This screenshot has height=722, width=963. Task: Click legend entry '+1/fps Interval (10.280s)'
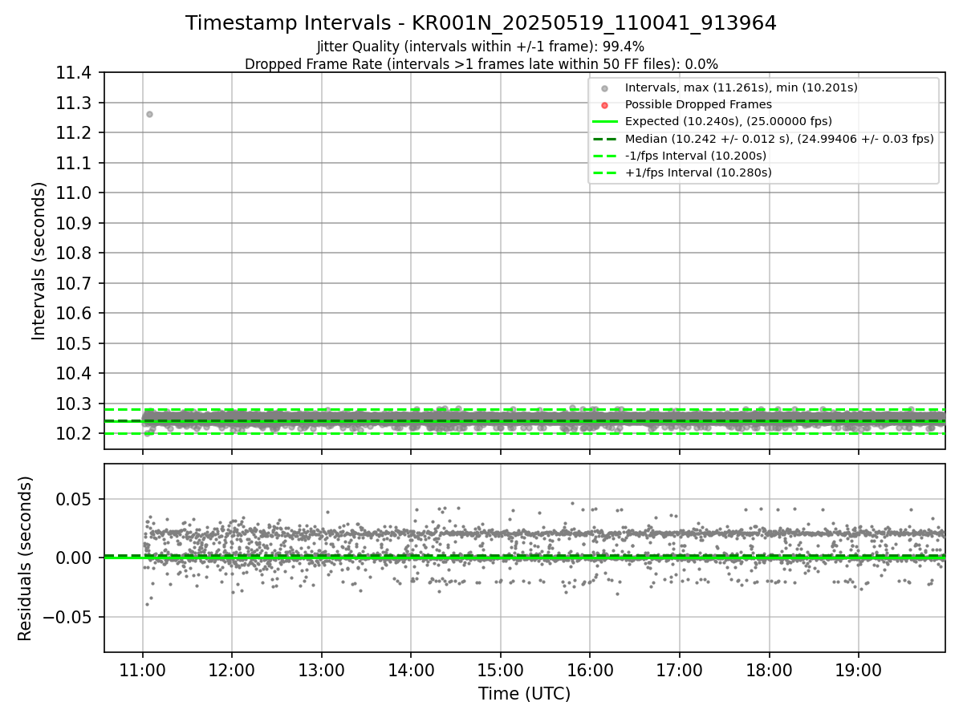point(697,172)
